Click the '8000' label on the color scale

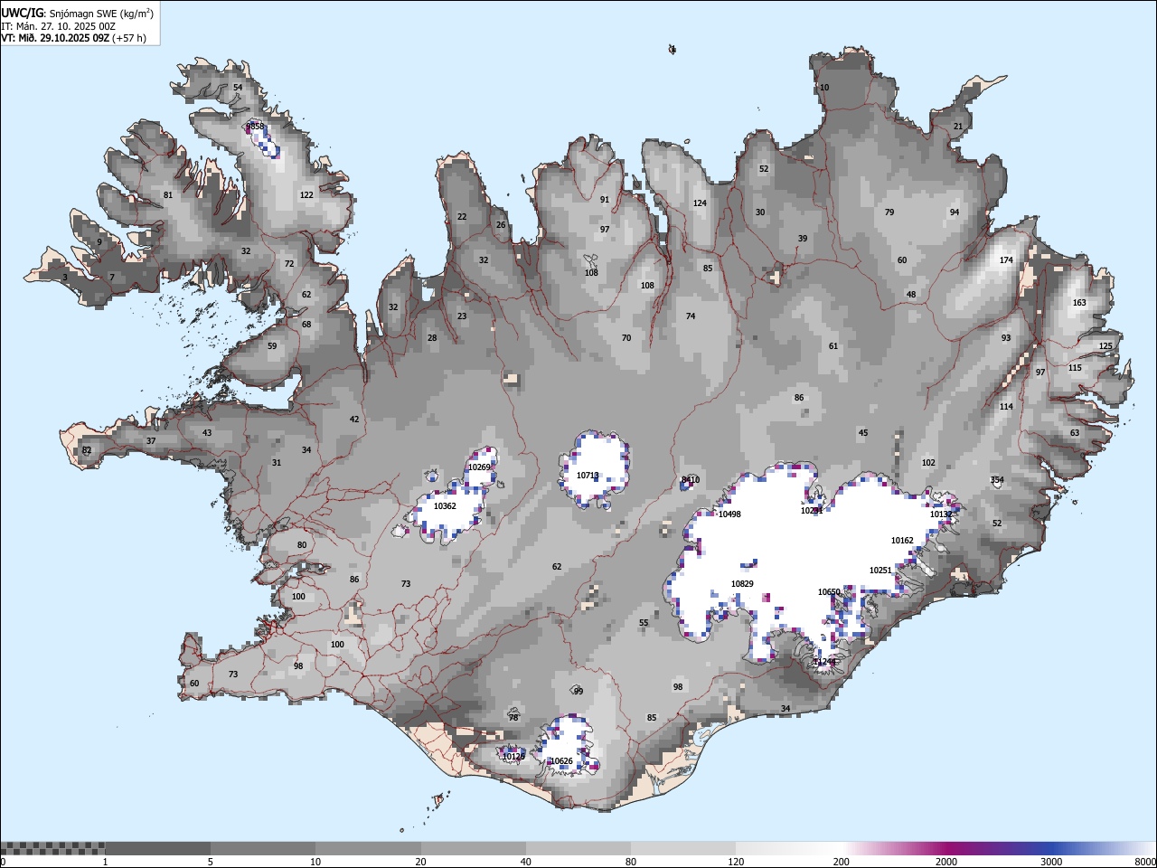click(1145, 862)
